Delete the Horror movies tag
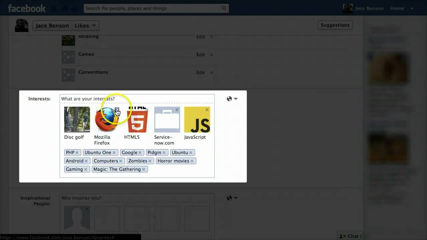Viewport: 427px width, 240px height. click(x=192, y=161)
